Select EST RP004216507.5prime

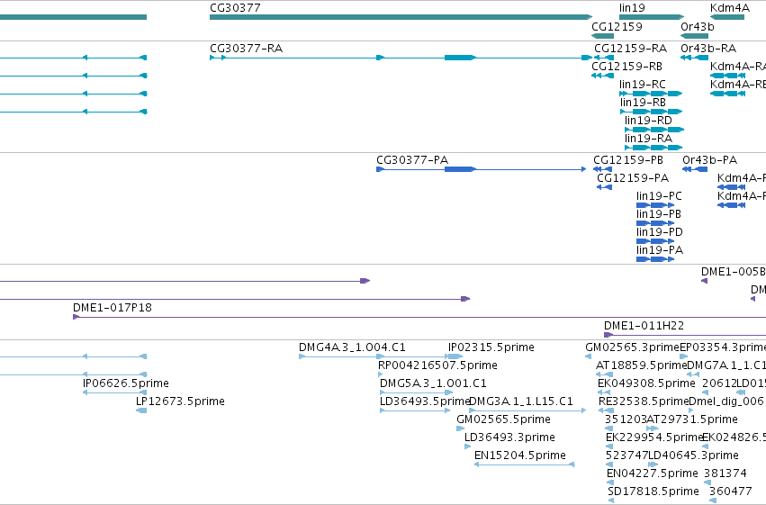tap(381, 374)
